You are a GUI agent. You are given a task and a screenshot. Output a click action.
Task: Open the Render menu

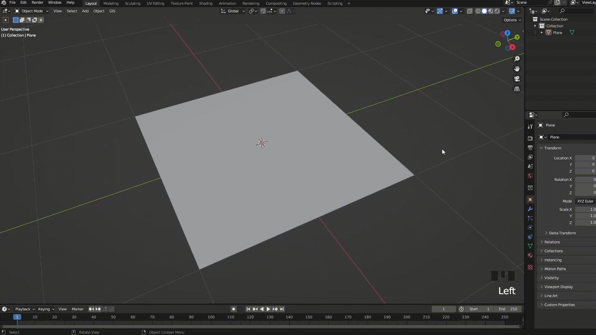[38, 2]
